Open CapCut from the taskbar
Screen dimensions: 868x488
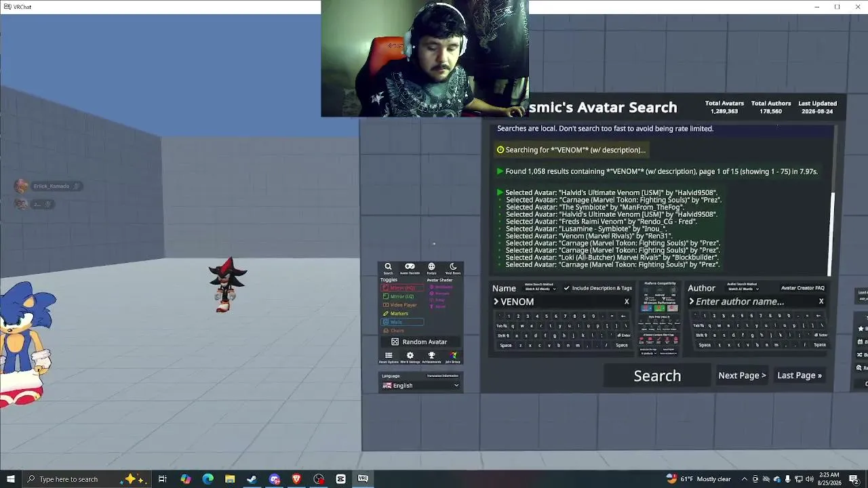tap(340, 479)
